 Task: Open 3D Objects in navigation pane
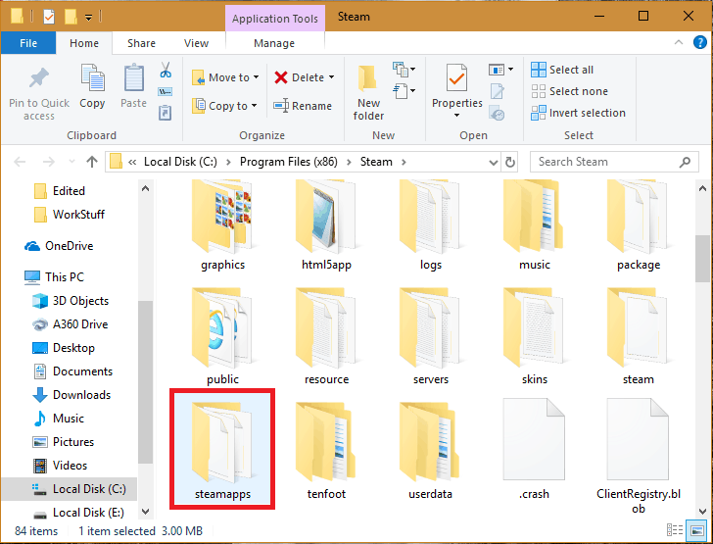71,301
